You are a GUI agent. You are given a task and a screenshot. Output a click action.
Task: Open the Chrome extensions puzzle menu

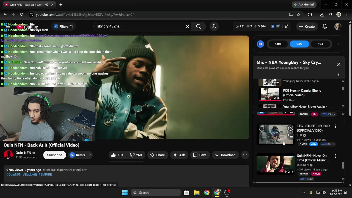click(x=310, y=15)
